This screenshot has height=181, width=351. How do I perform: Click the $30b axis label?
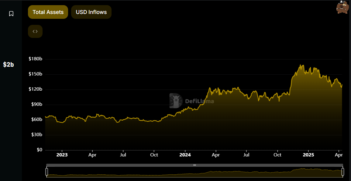(36, 135)
